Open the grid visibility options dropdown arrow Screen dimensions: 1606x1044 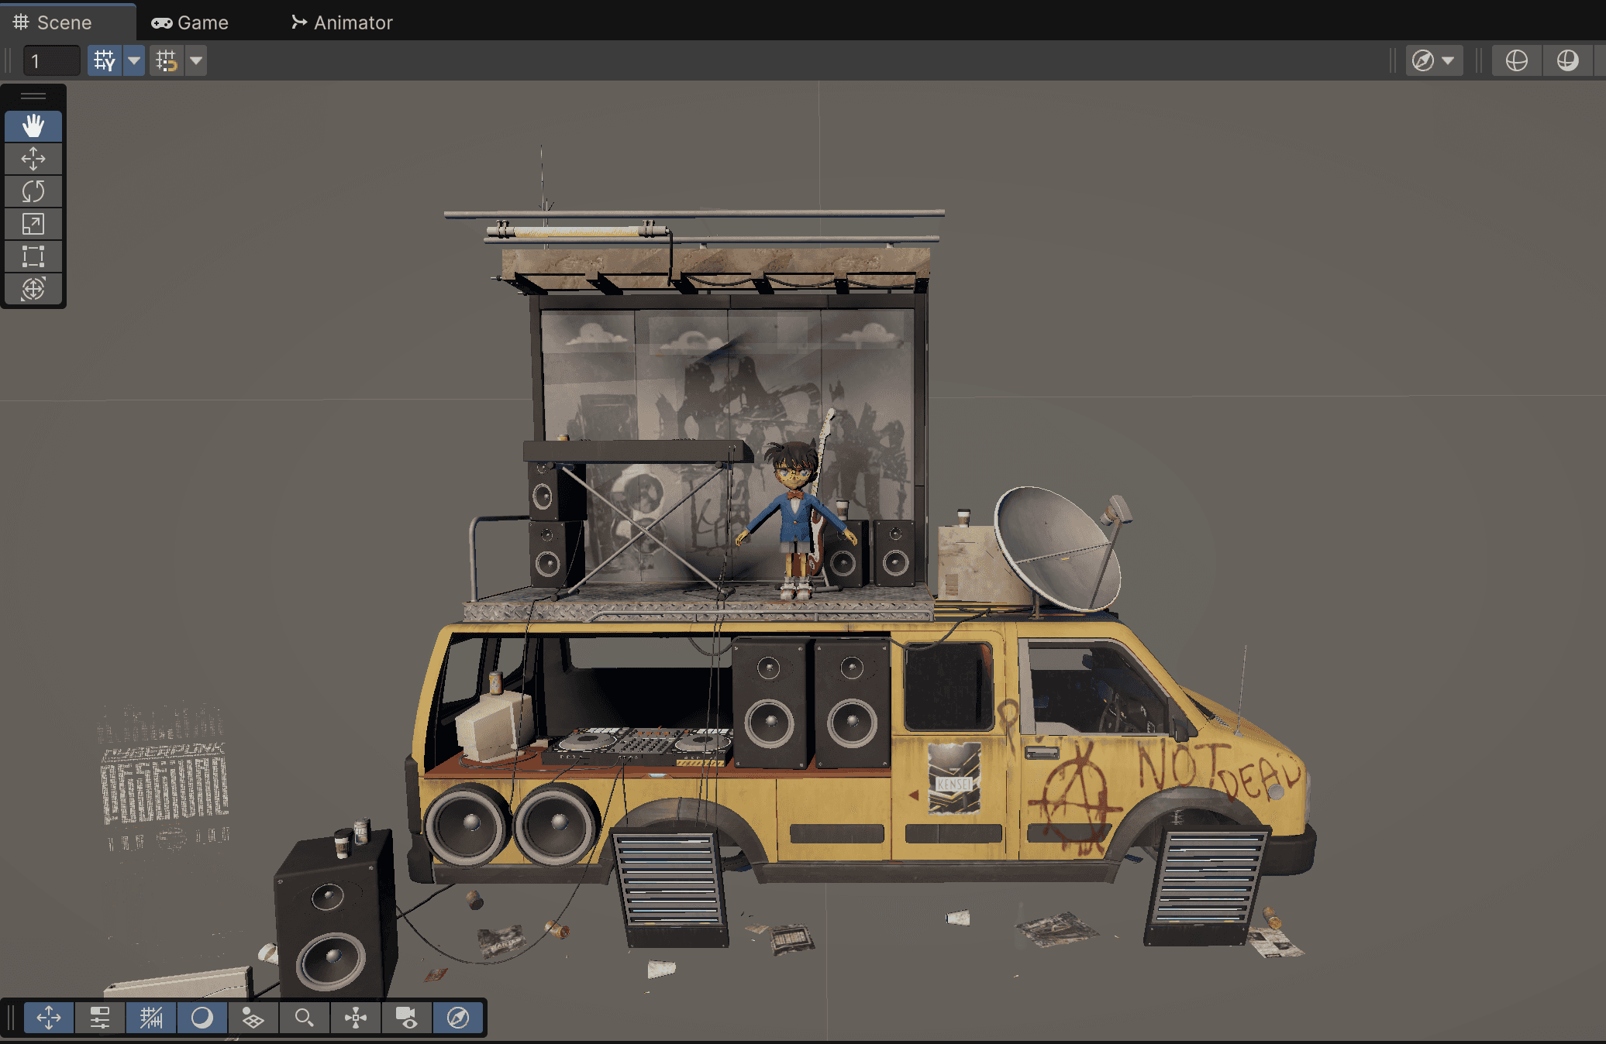[x=134, y=60]
